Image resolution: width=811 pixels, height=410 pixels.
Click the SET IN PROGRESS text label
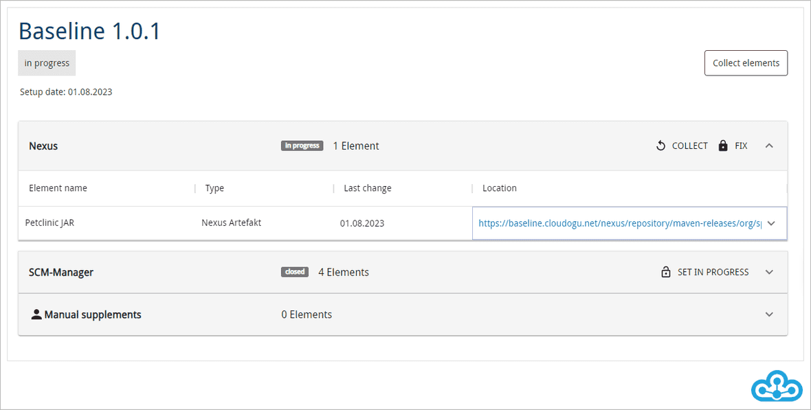click(713, 272)
